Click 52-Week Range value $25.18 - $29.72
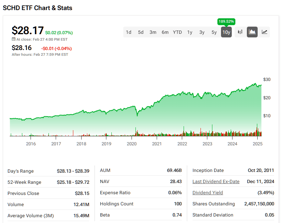 [73, 182]
